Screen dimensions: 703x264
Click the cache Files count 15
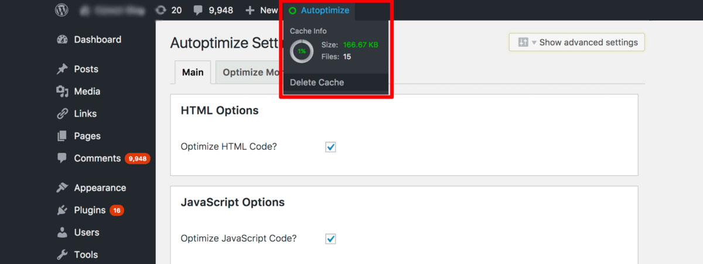(347, 57)
